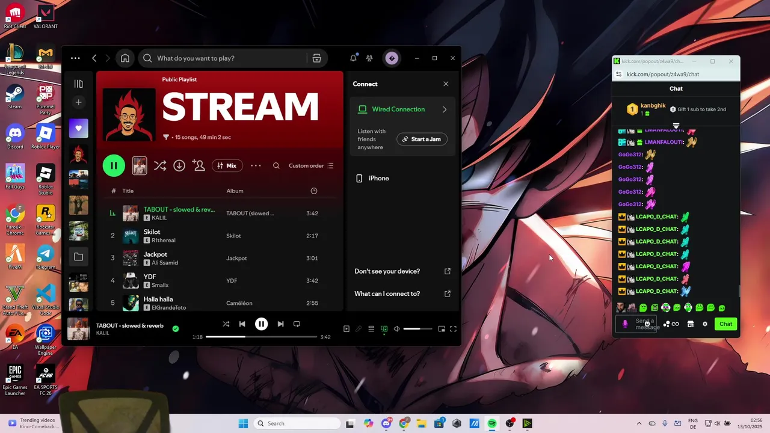Open Kick shop icon in chat
The image size is (770, 433).
pyautogui.click(x=691, y=324)
